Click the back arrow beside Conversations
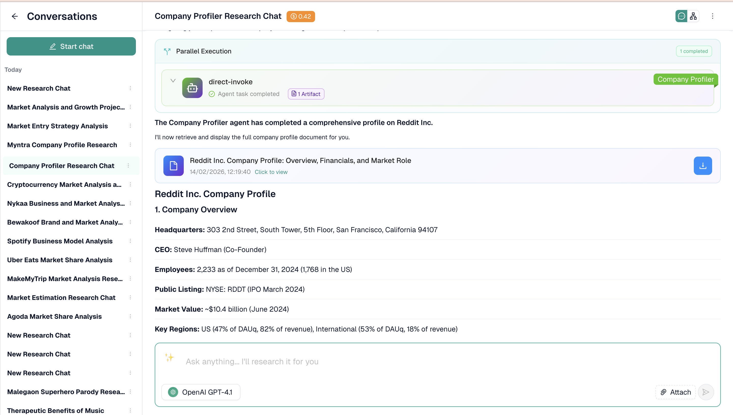Viewport: 733px width, 415px height. click(15, 16)
